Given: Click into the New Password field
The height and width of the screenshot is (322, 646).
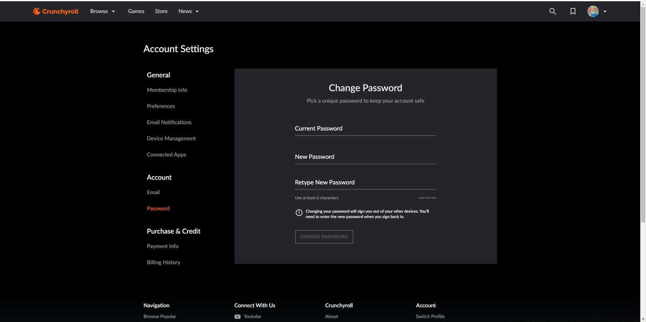Looking at the screenshot, I should [365, 157].
